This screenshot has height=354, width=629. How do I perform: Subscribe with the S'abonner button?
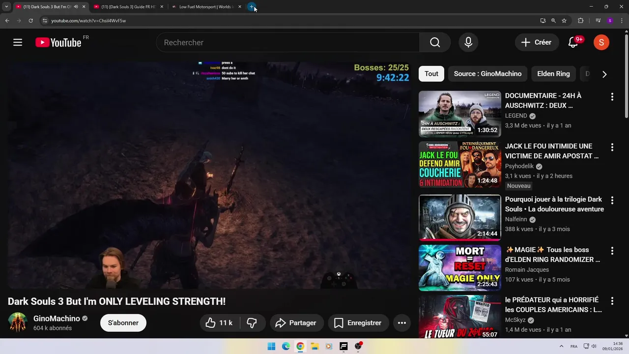click(123, 323)
